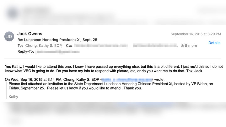Click the blurred avatar in the message above

click(13, 13)
